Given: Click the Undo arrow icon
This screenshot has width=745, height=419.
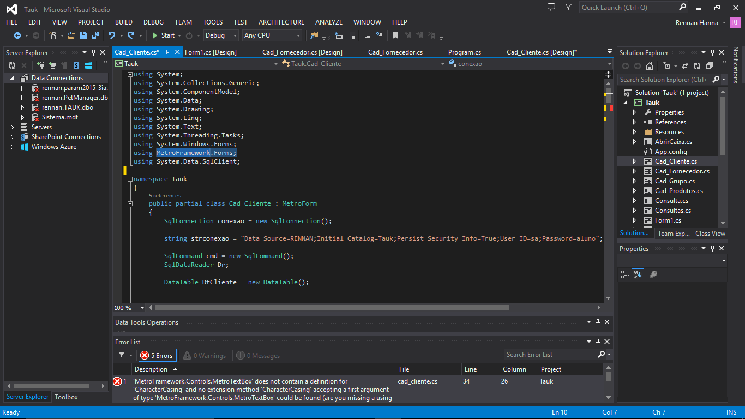Looking at the screenshot, I should tap(112, 35).
